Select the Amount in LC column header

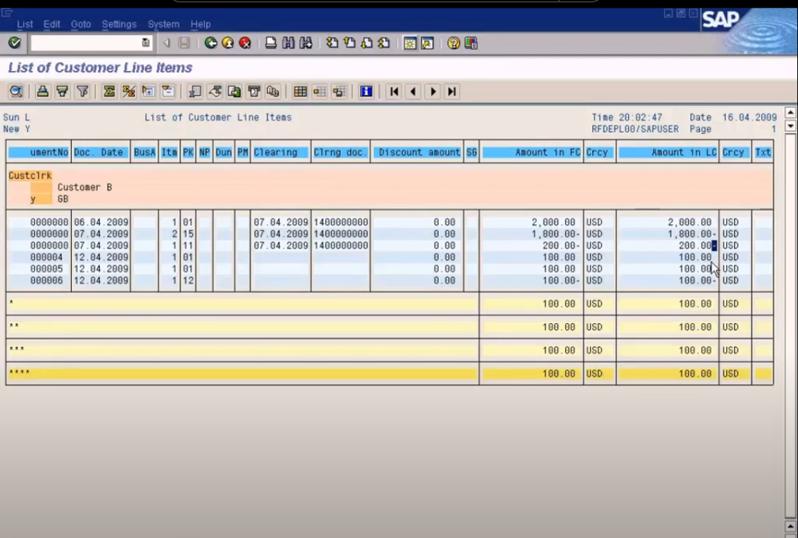pyautogui.click(x=668, y=152)
